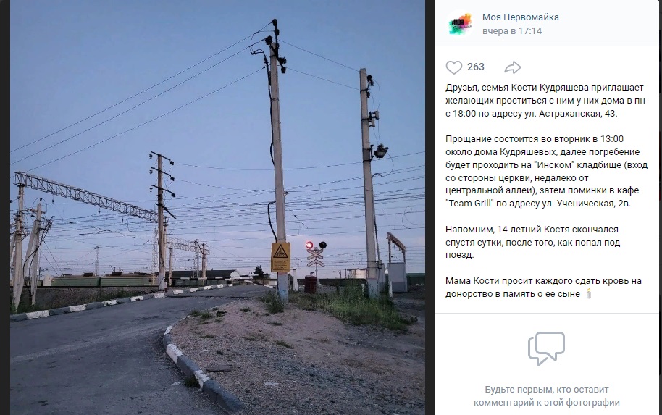
Task: Click the street lamp on the right pole
Action: click(x=380, y=151)
